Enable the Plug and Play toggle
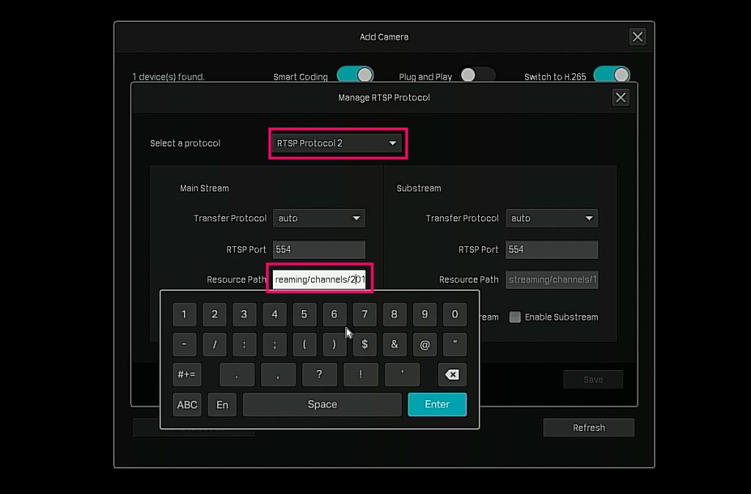 [x=477, y=75]
